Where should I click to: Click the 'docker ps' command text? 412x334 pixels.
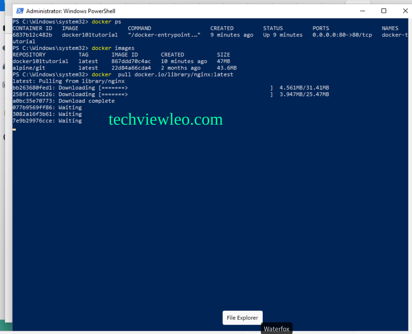(x=107, y=22)
